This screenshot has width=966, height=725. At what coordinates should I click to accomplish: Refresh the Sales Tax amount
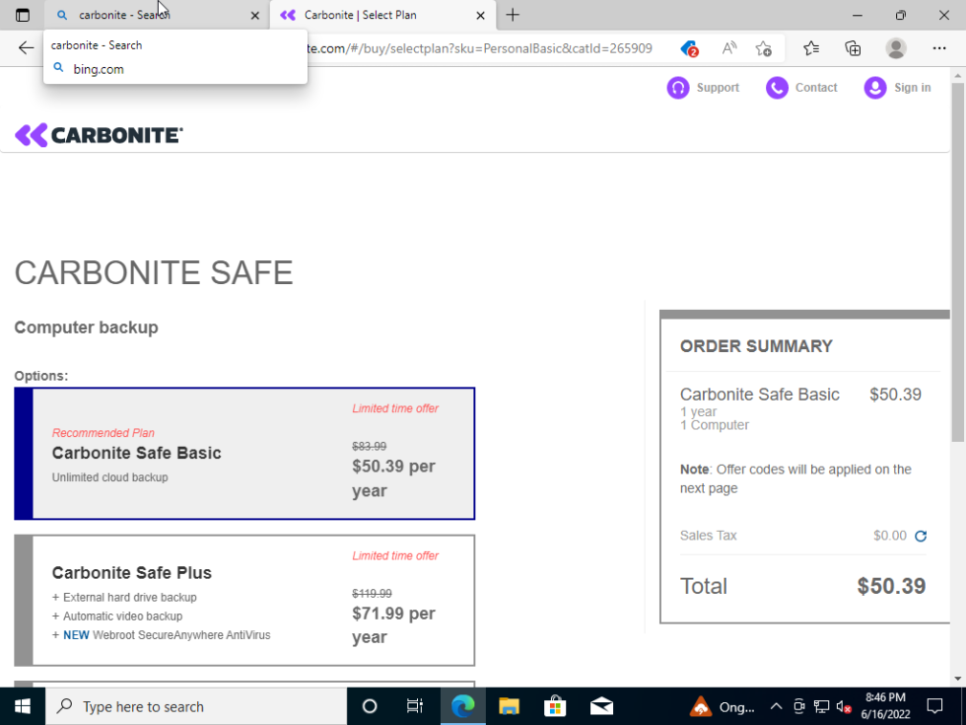(921, 537)
